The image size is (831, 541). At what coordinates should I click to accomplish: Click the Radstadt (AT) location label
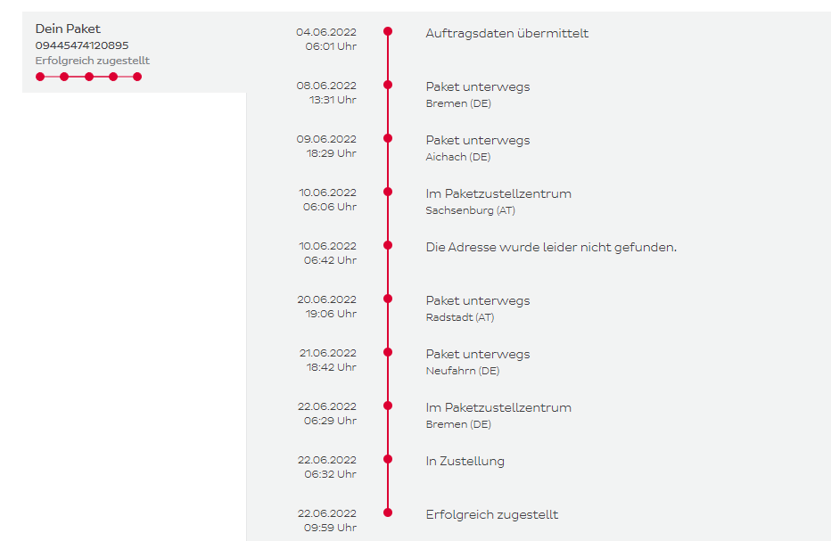(459, 317)
